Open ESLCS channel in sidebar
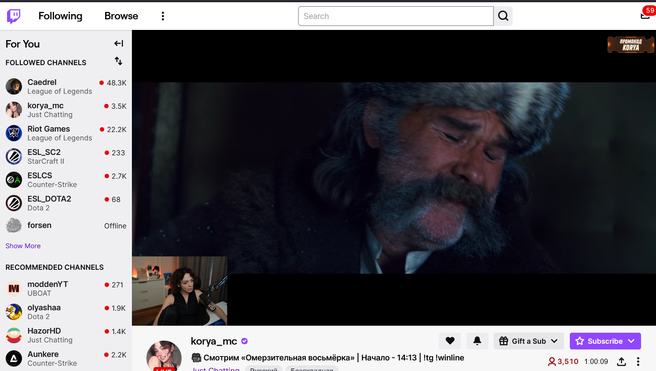 click(x=66, y=180)
